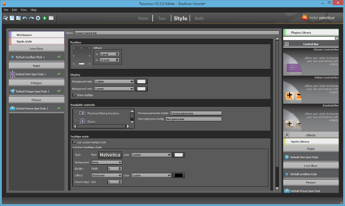Click the green checkmark beside Default Lensflare Style 1

click(59, 57)
